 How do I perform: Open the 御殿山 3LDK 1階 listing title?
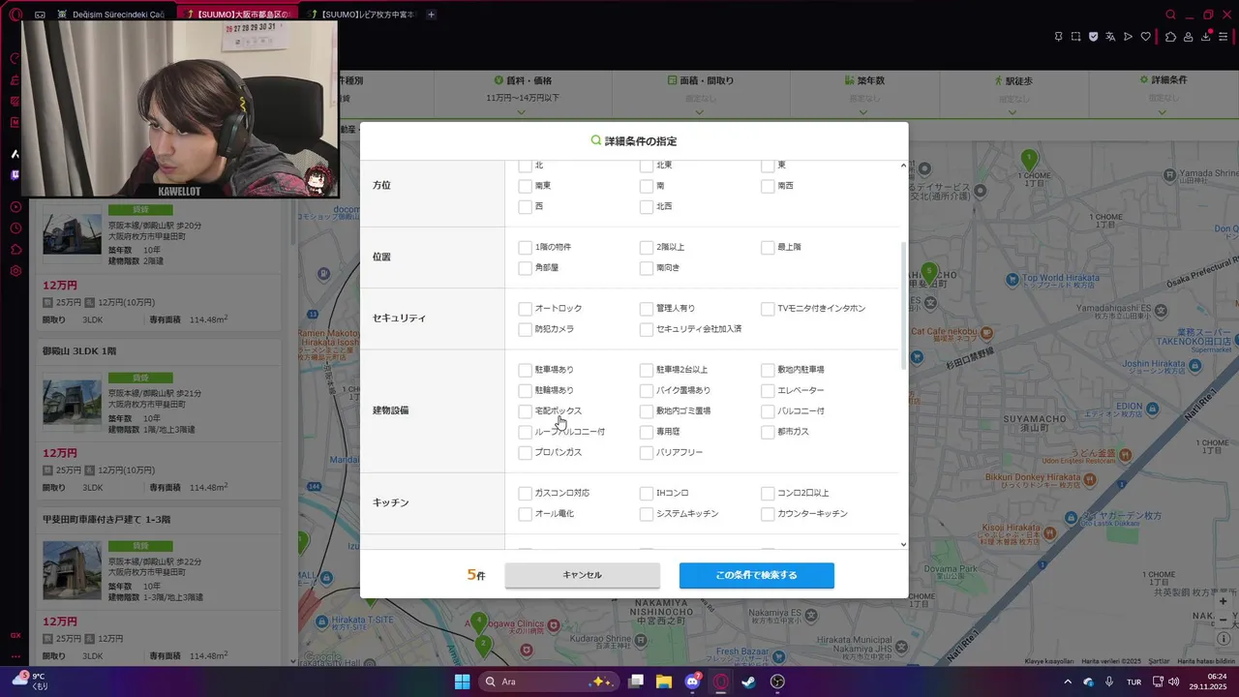(79, 350)
